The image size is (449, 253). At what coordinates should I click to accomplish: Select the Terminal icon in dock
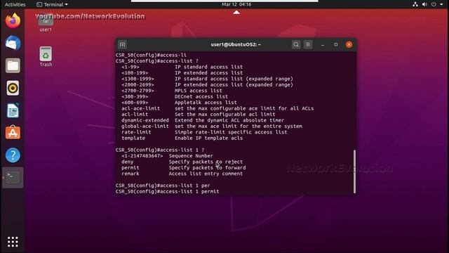[x=13, y=177]
